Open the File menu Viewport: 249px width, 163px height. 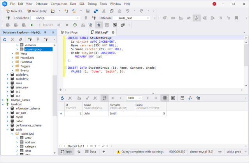(12, 4)
